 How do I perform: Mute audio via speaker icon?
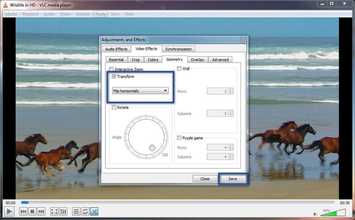(x=315, y=214)
